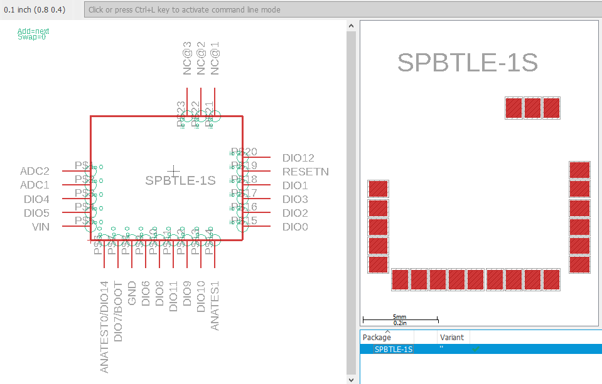602x384 pixels.
Task: Select the DIO6 pin label
Action: 146,294
